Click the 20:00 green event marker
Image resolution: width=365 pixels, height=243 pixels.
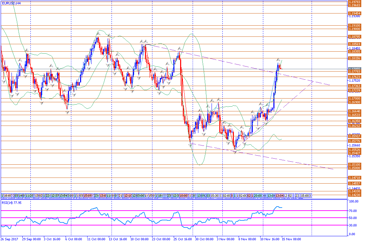click(x=258, y=195)
